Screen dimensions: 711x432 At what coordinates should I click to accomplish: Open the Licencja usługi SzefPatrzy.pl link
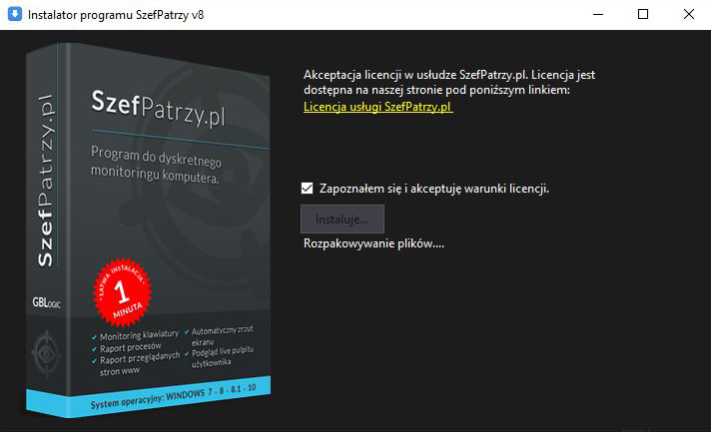pyautogui.click(x=377, y=107)
